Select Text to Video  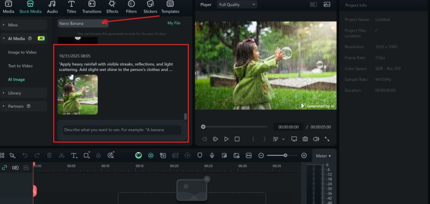20,66
